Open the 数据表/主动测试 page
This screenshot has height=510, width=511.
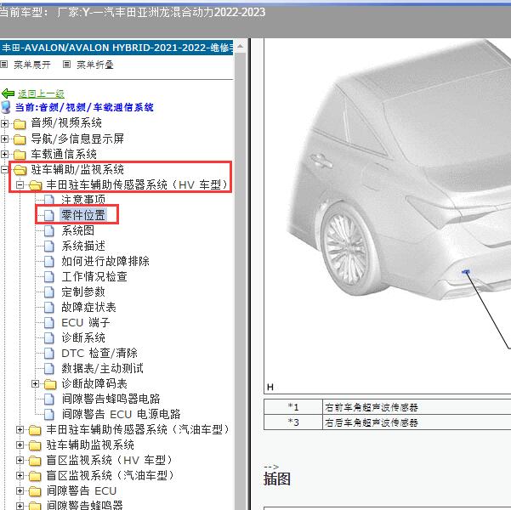102,368
